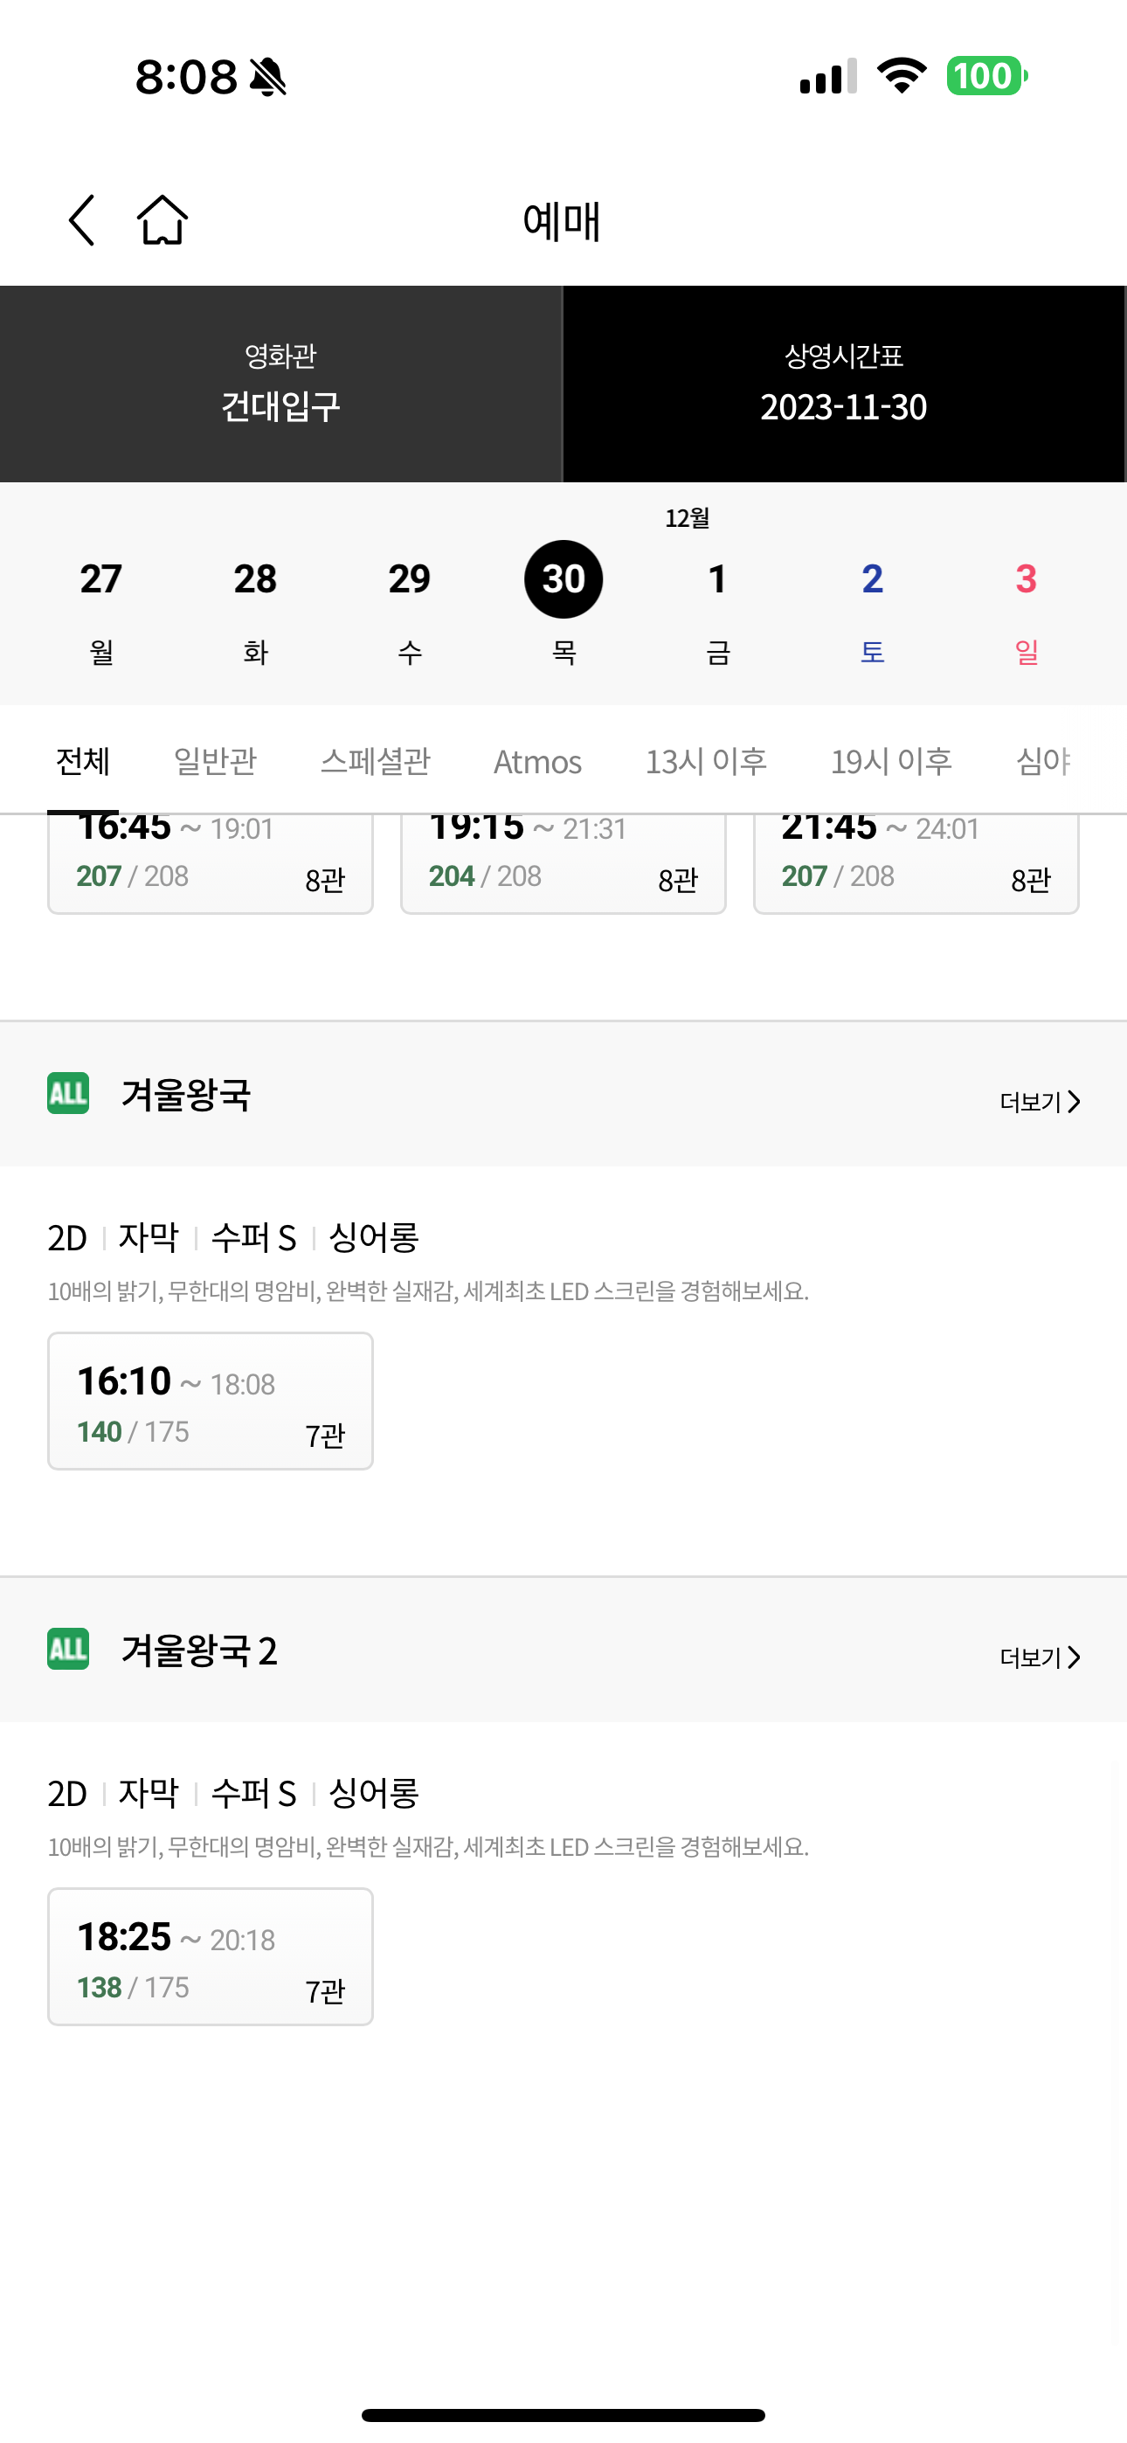
Task: Tap the battery indicator in status bar
Action: point(986,76)
